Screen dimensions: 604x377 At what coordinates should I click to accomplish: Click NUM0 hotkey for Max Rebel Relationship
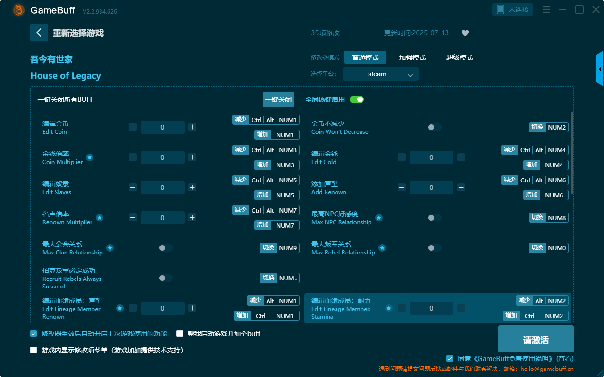(549, 248)
